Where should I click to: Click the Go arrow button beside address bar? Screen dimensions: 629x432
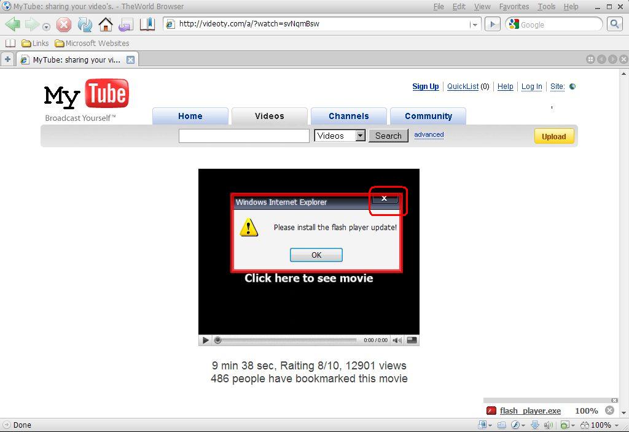point(493,24)
